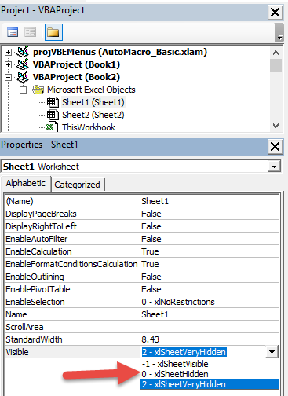Select Sheet1 (Sheet1) in project tree

coord(93,102)
